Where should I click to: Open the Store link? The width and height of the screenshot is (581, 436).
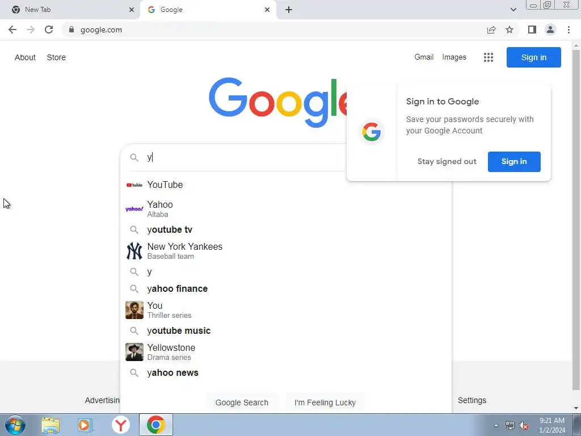pos(56,57)
